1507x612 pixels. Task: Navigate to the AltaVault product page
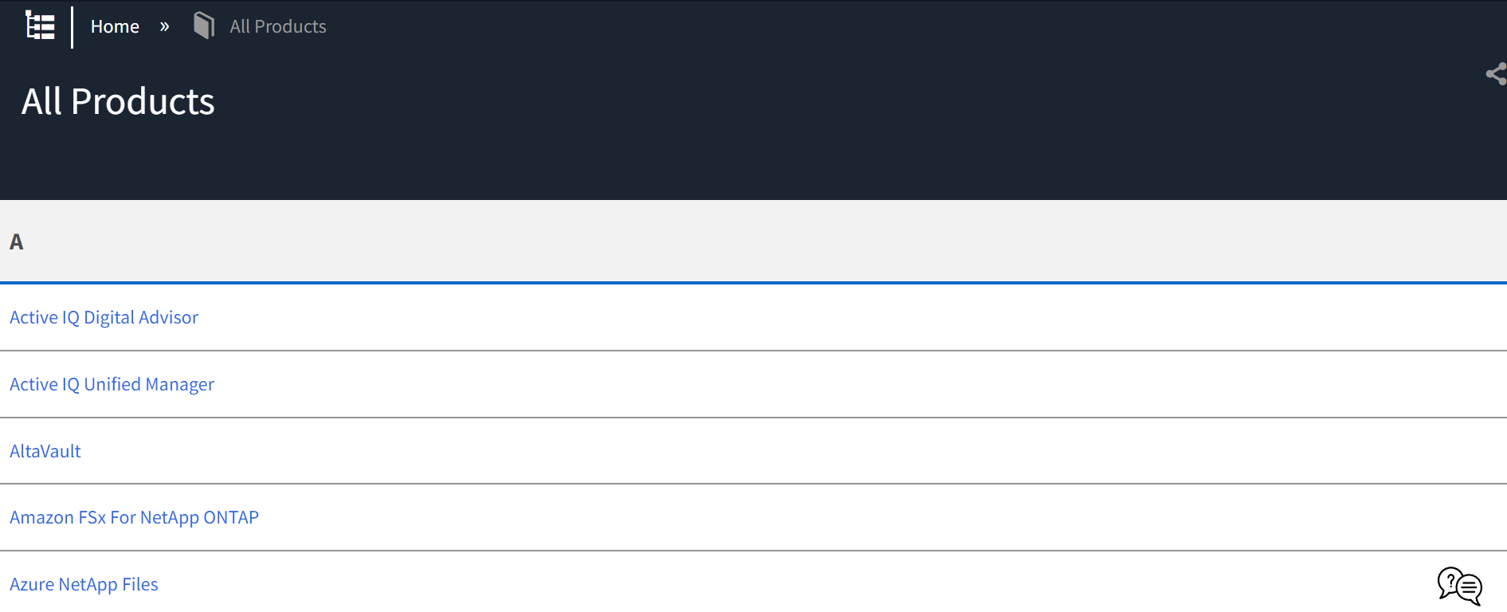point(45,451)
